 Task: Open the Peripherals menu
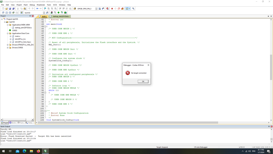pyautogui.click(x=41, y=5)
